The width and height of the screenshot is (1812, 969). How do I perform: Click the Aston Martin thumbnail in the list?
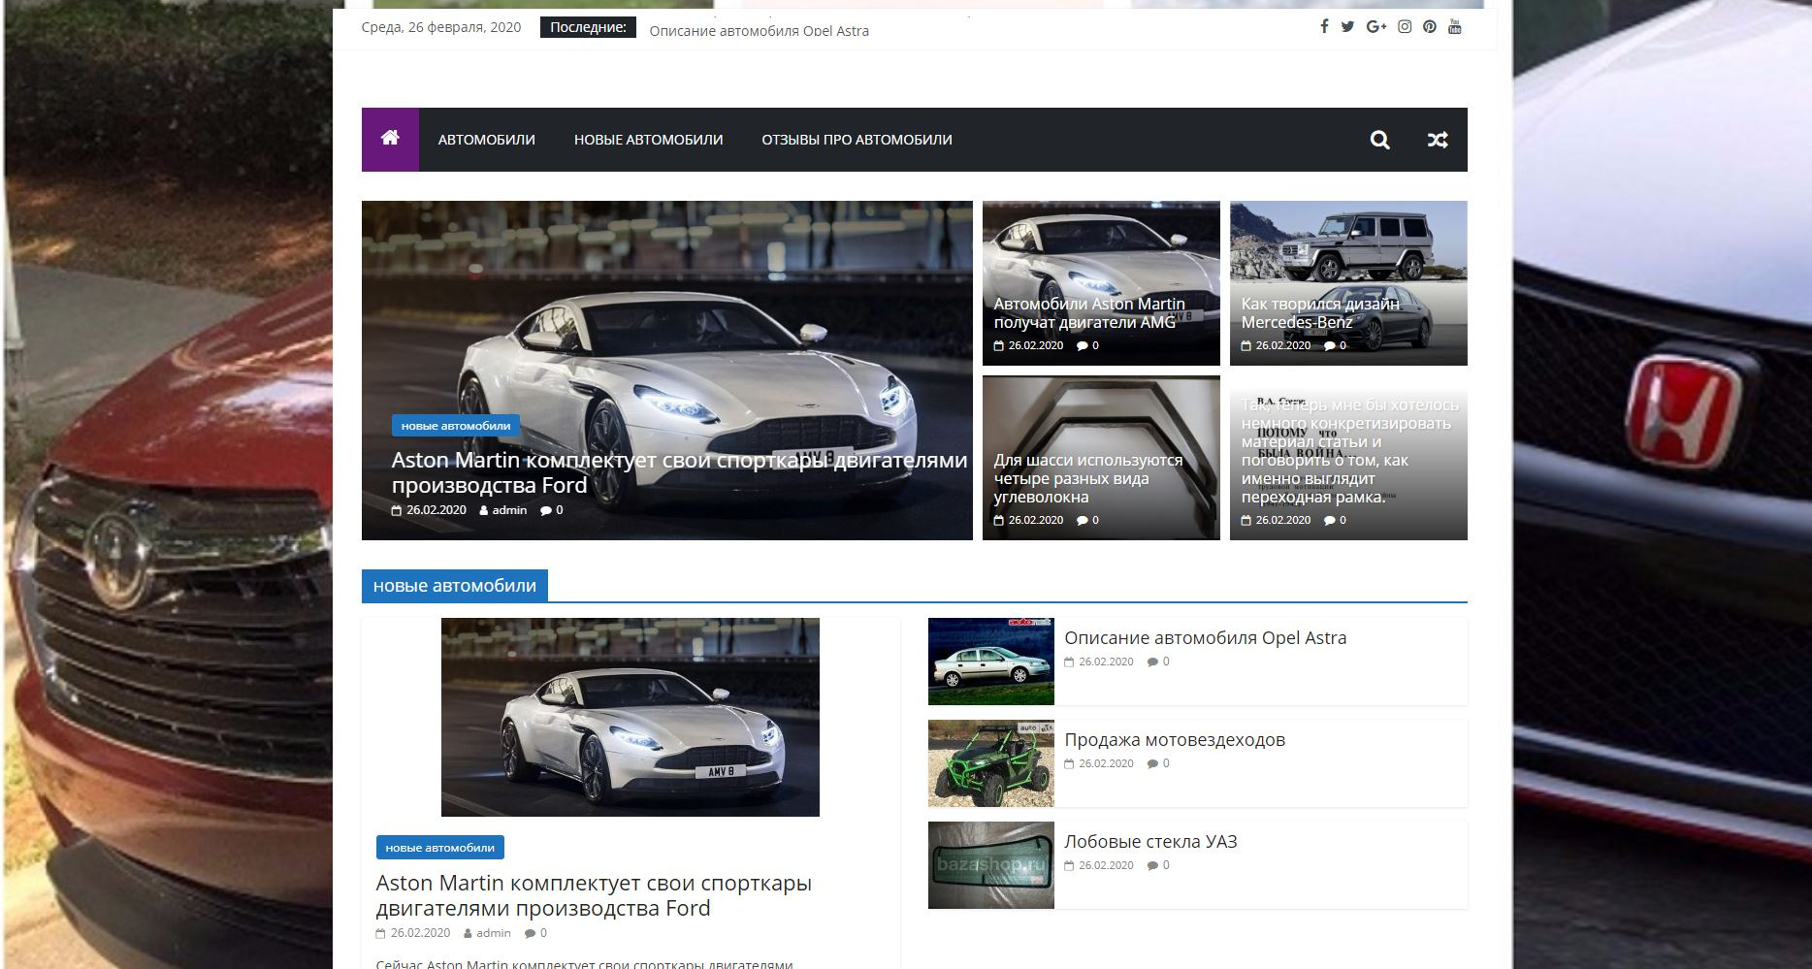[630, 717]
